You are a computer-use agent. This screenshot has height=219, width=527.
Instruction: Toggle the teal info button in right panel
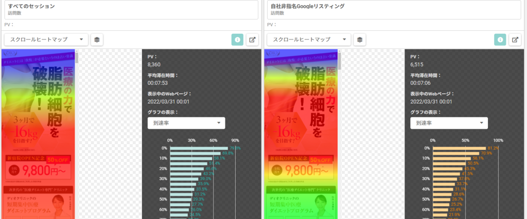(x=500, y=39)
